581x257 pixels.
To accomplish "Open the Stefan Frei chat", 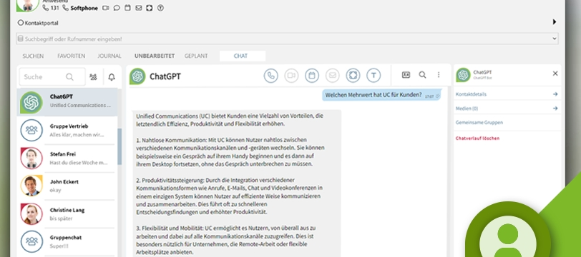I will [x=67, y=158].
